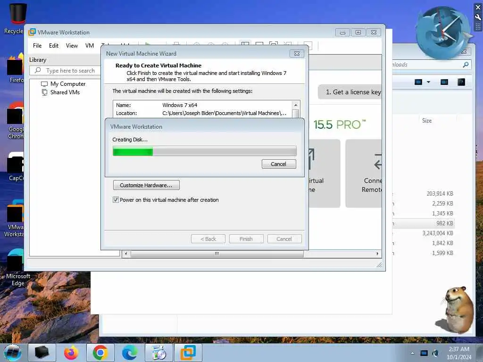Screen dimensions: 483x362
Task: Open the Edit menu
Action: (54, 46)
